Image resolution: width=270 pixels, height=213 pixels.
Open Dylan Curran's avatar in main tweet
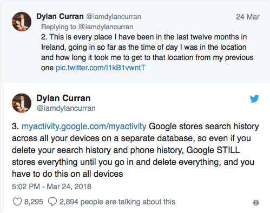(22, 103)
